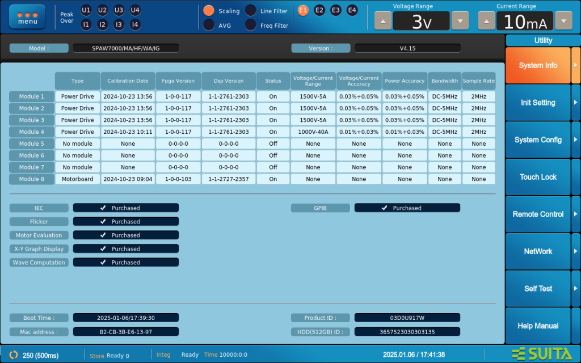Select the E1 element indicator
581x363 pixels.
[x=303, y=10]
